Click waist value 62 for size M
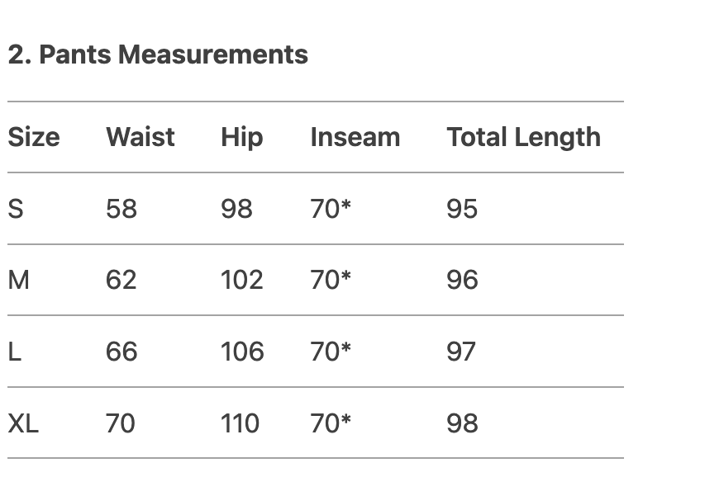 click(x=121, y=281)
